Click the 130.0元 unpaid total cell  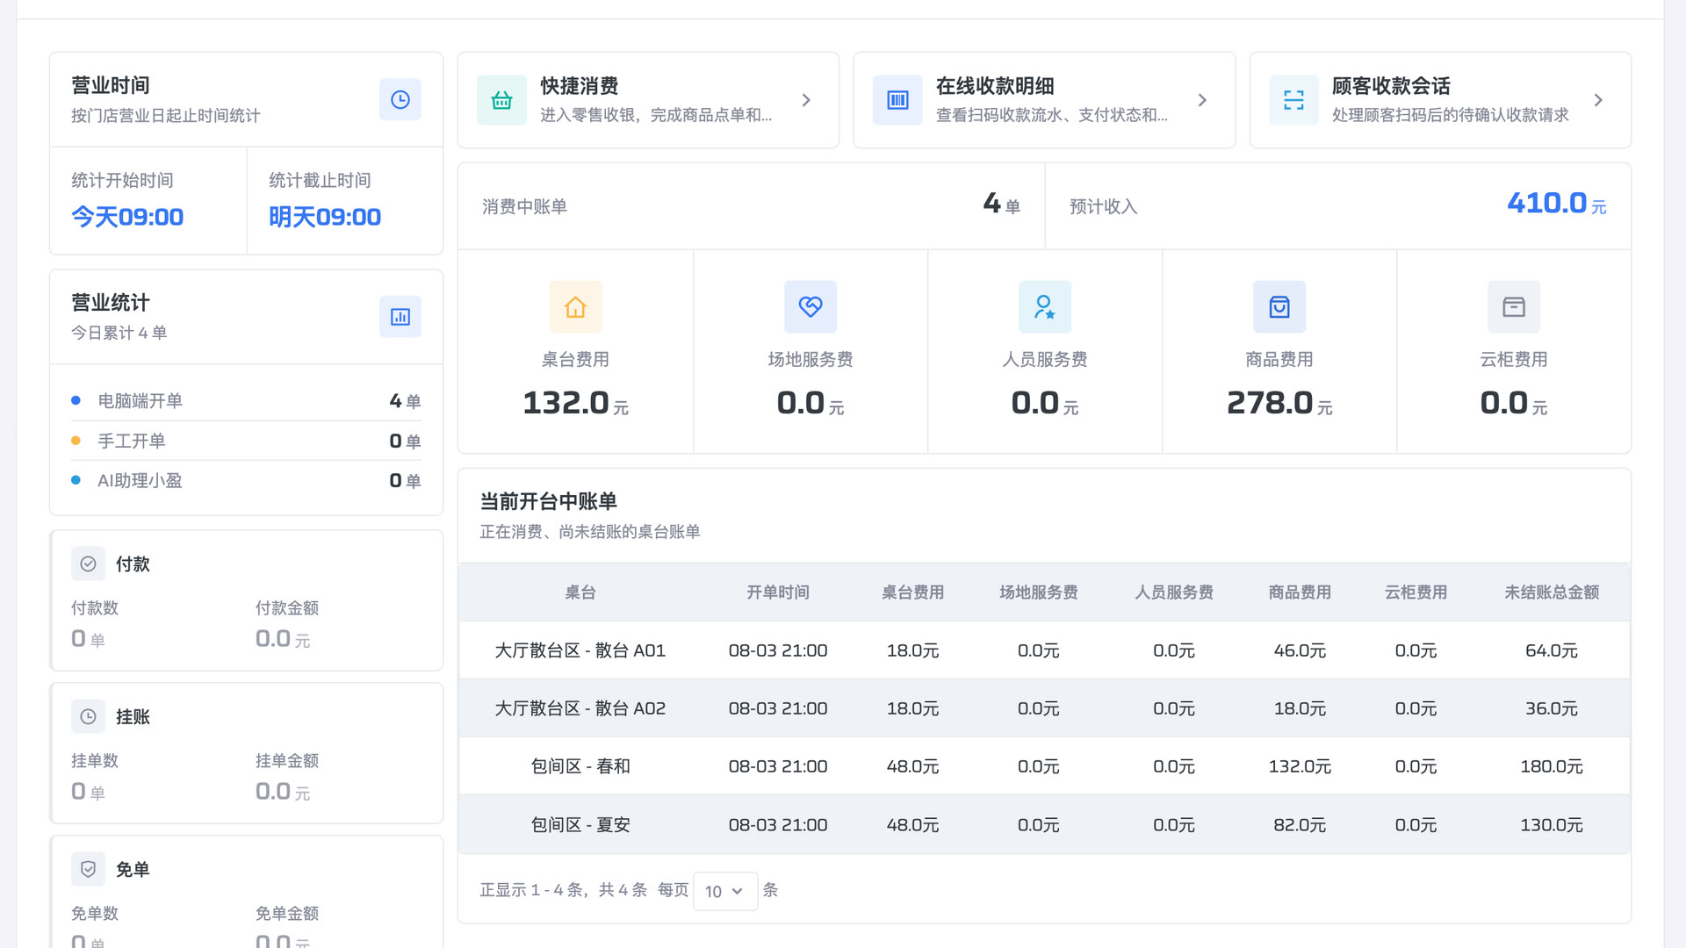1552,825
